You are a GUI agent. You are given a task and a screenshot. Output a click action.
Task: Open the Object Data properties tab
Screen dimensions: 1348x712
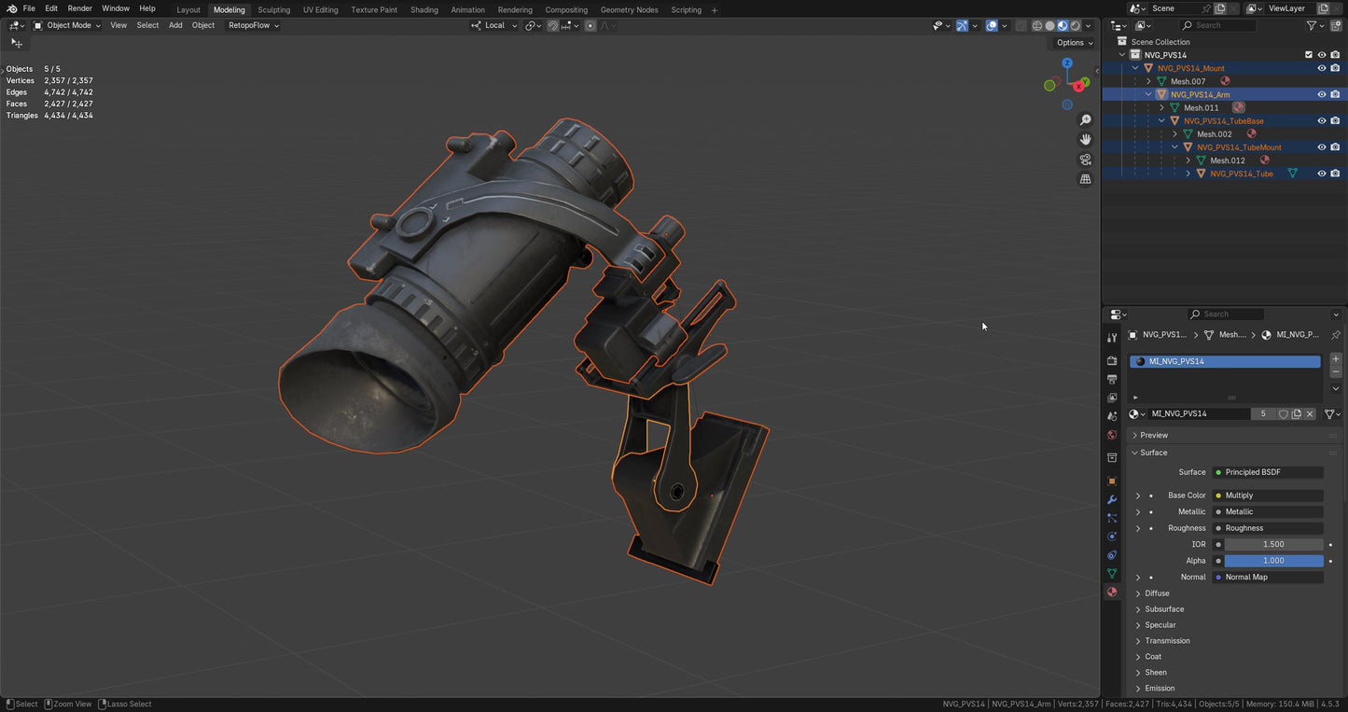[1112, 573]
